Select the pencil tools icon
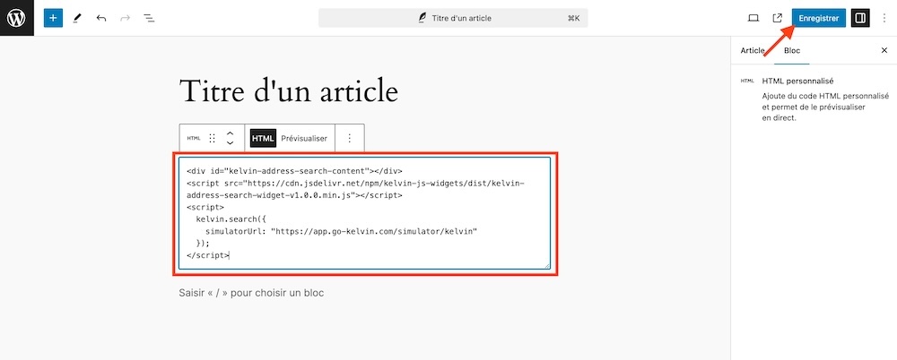The height and width of the screenshot is (360, 897). click(x=77, y=18)
